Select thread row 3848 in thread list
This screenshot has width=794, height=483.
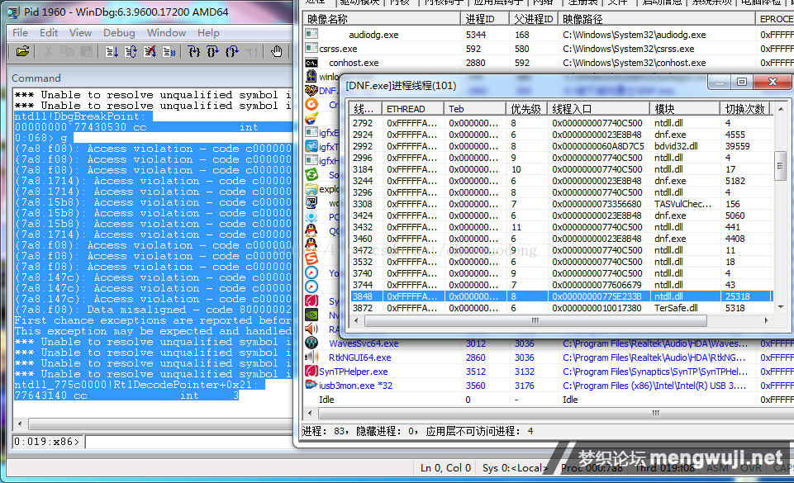(561, 296)
